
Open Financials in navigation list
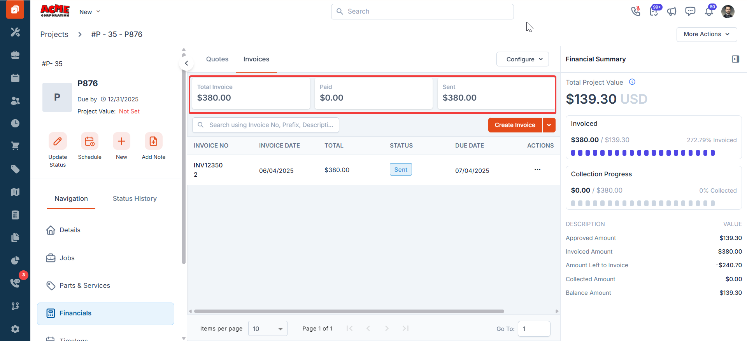click(105, 313)
